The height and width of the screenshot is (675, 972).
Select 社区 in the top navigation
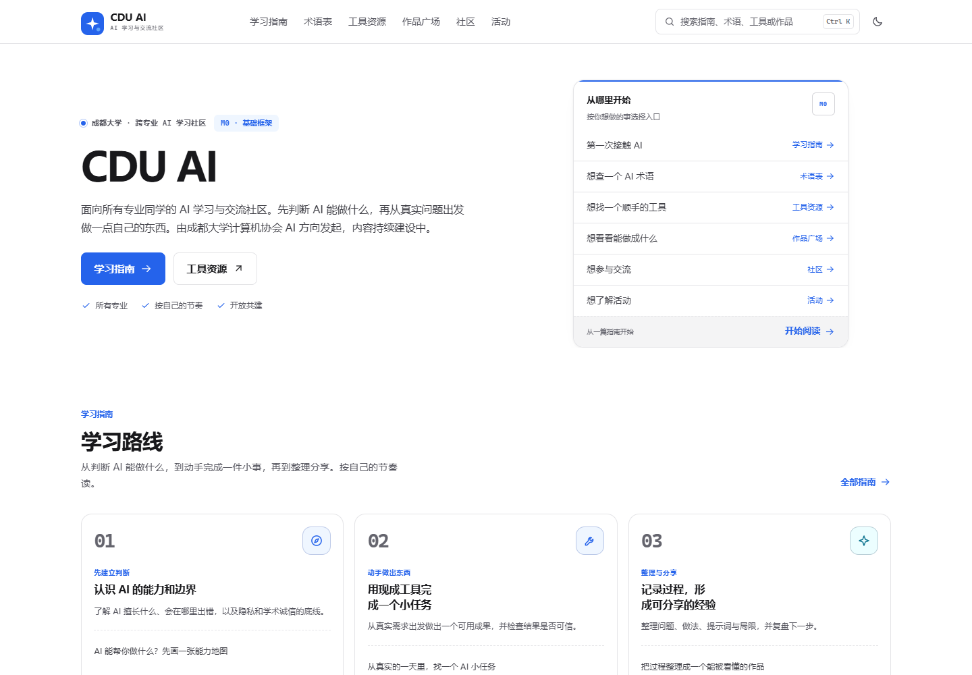(466, 22)
